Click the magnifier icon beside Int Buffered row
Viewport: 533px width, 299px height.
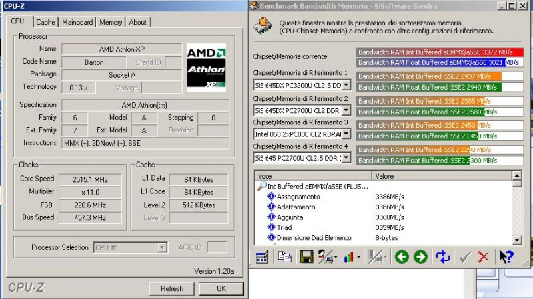point(261,186)
